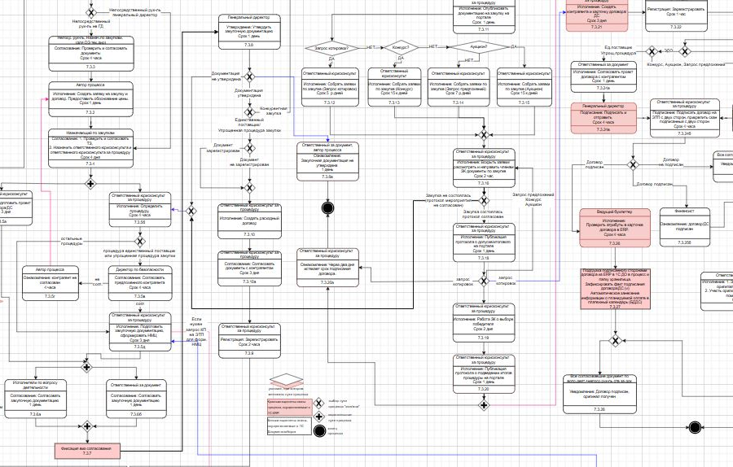Click X gateway labeled Документ зарегистрирован
Viewport: 733px width, 467px height.
(x=250, y=149)
